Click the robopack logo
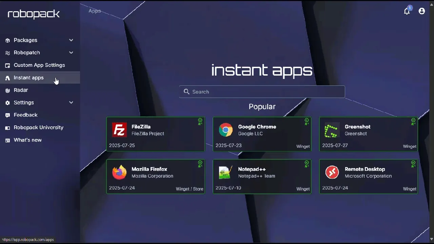 point(34,14)
